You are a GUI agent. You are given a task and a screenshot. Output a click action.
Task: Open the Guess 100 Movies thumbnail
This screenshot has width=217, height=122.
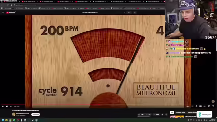177,117
